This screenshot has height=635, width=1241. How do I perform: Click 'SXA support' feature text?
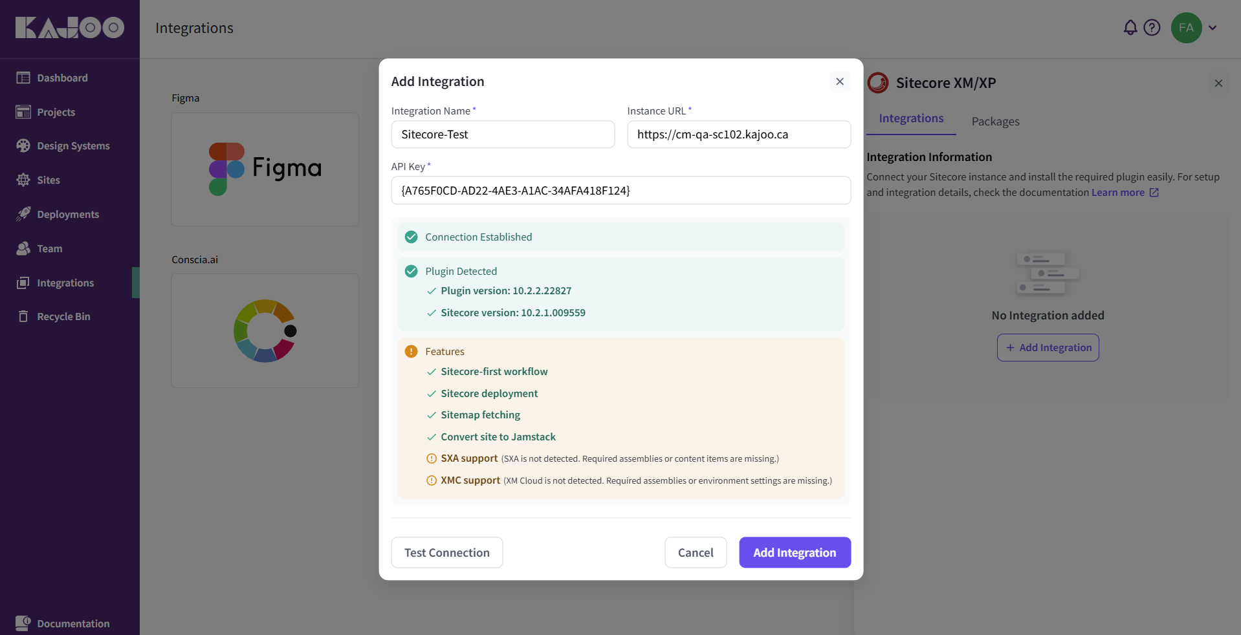pos(469,458)
